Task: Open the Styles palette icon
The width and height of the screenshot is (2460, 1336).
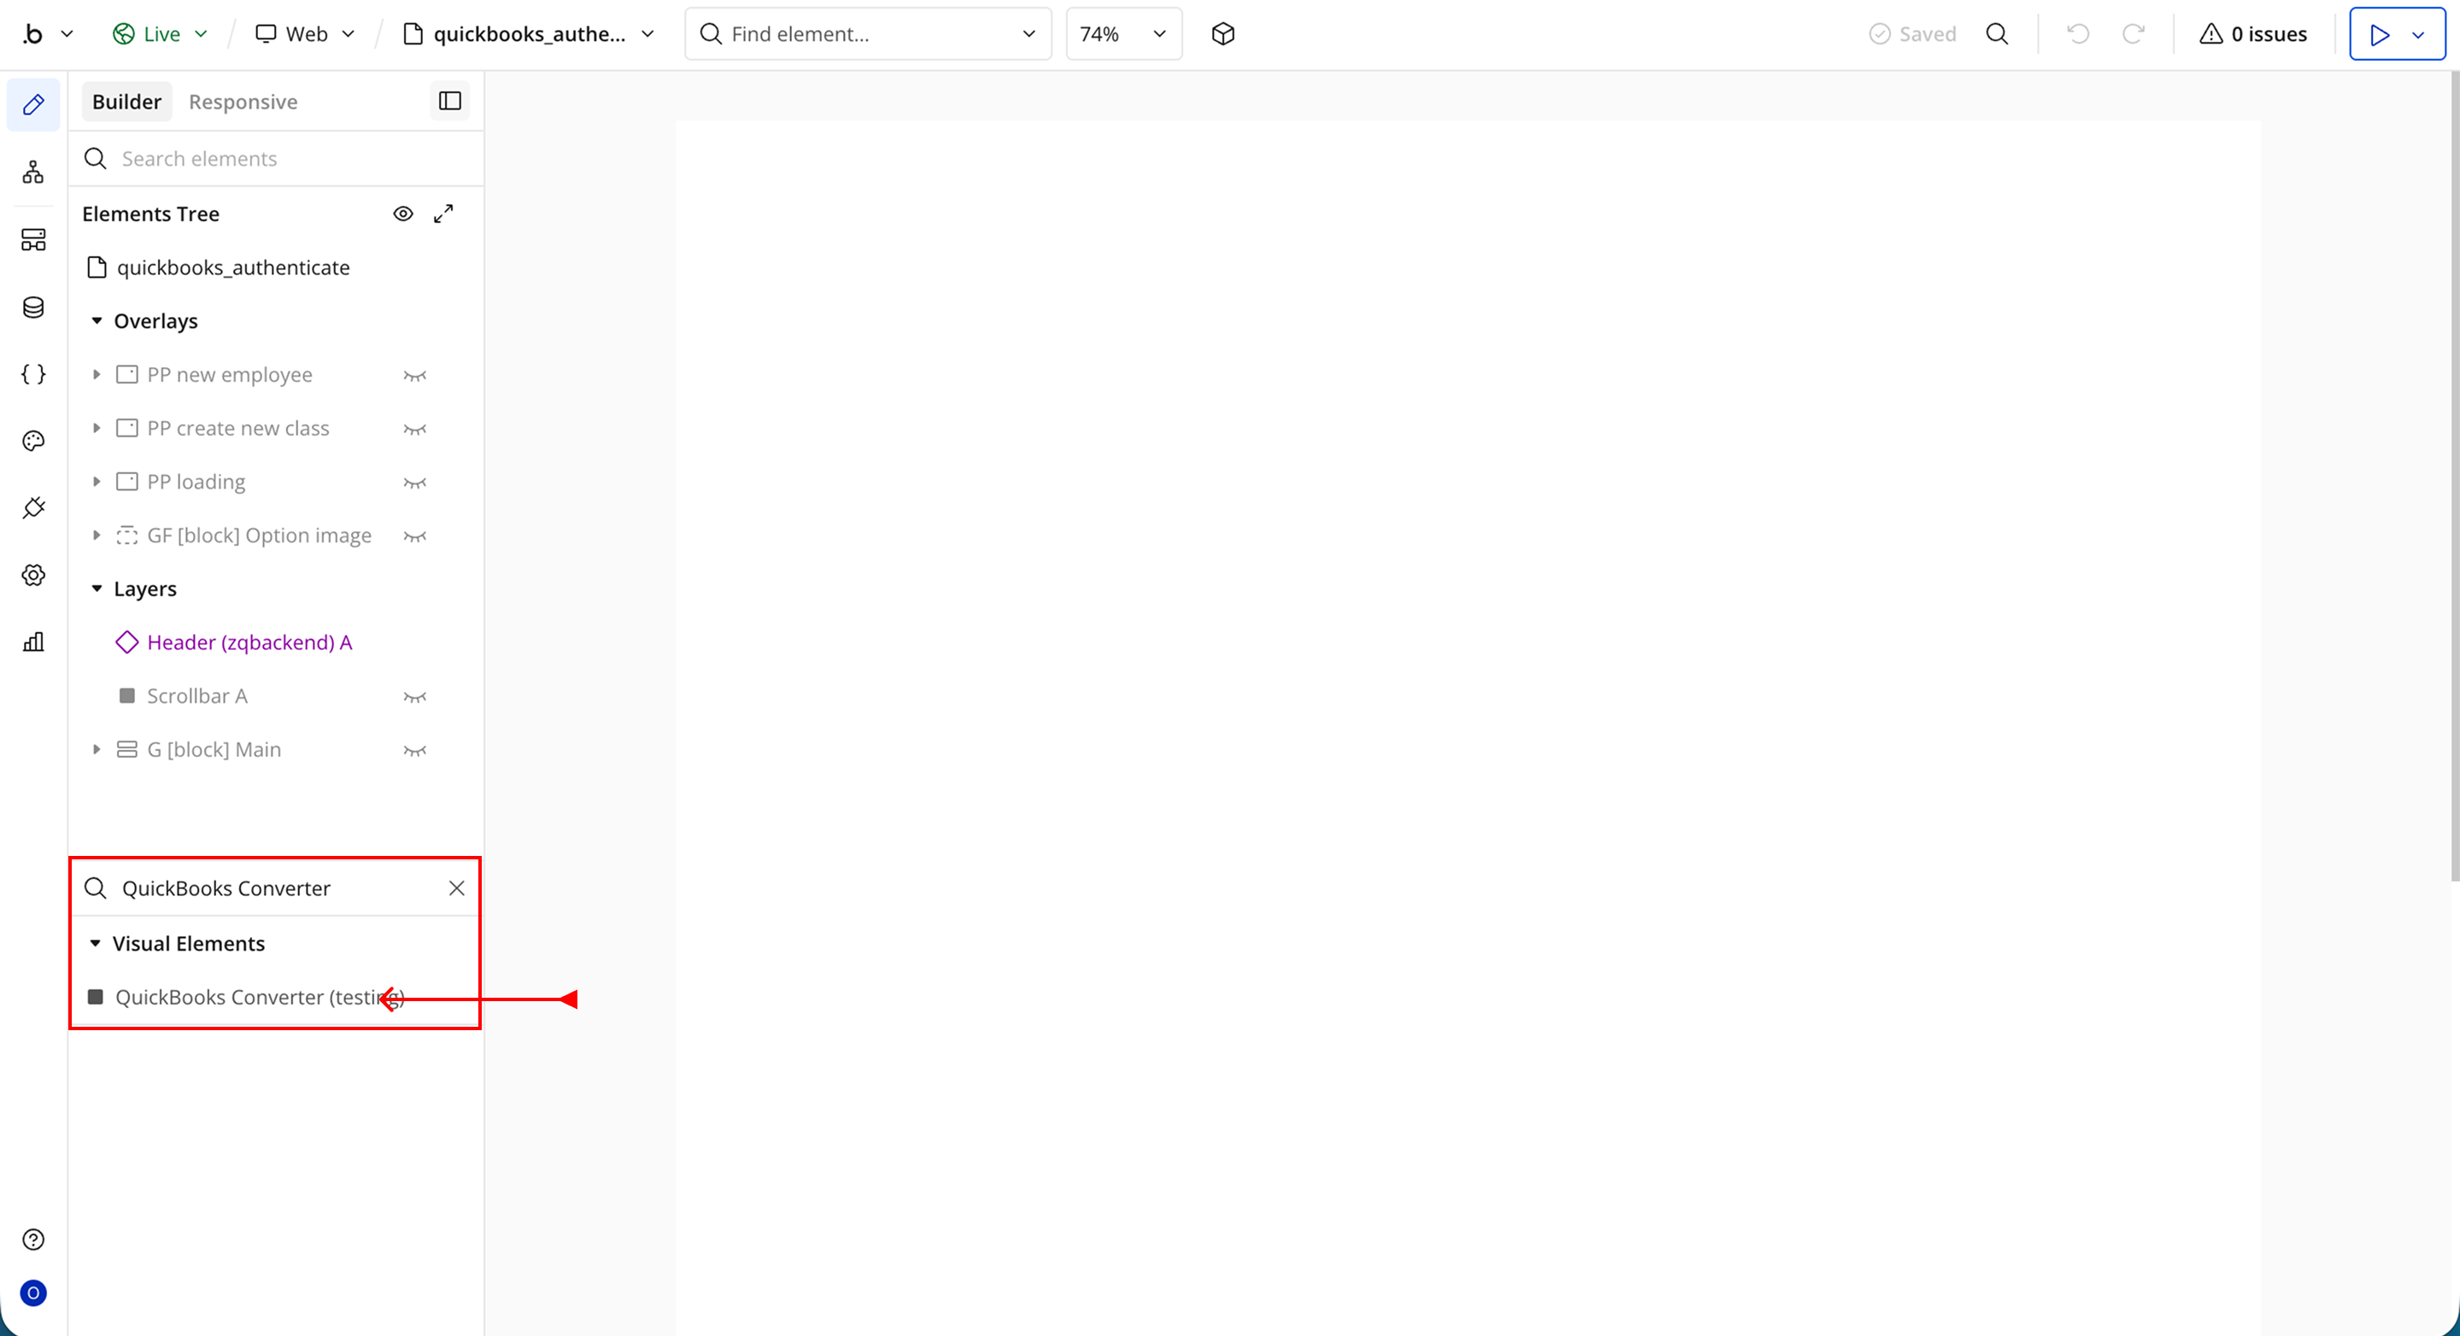Action: (33, 441)
